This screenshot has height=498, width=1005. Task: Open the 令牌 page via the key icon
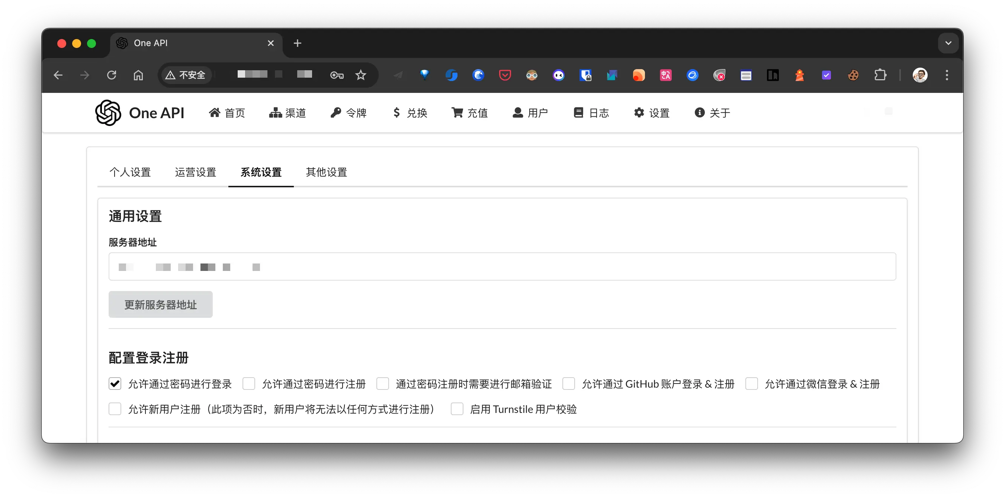click(x=349, y=113)
